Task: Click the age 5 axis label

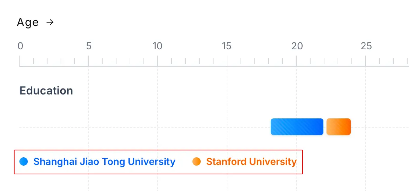Action: (x=89, y=46)
